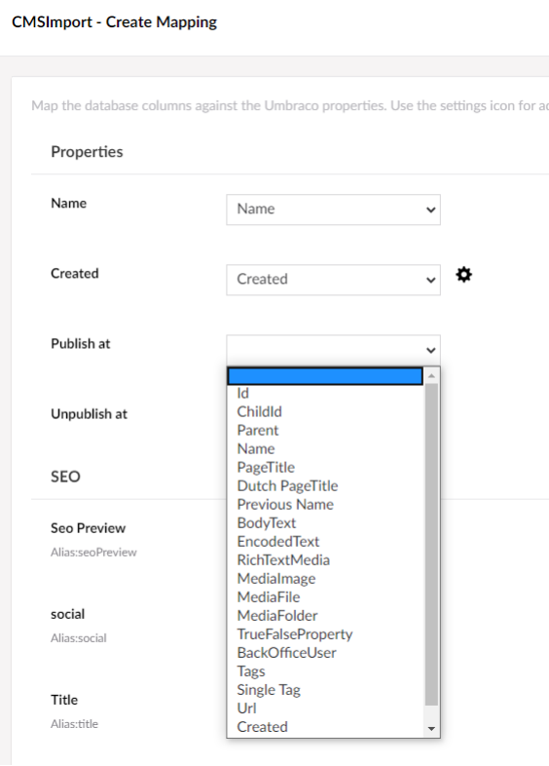Click the Title property label

pos(64,700)
